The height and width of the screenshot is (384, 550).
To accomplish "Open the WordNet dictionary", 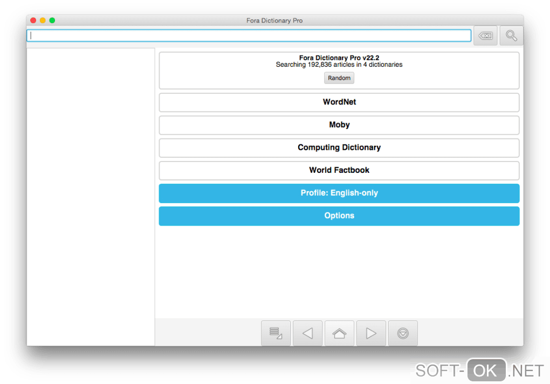I will 339,102.
